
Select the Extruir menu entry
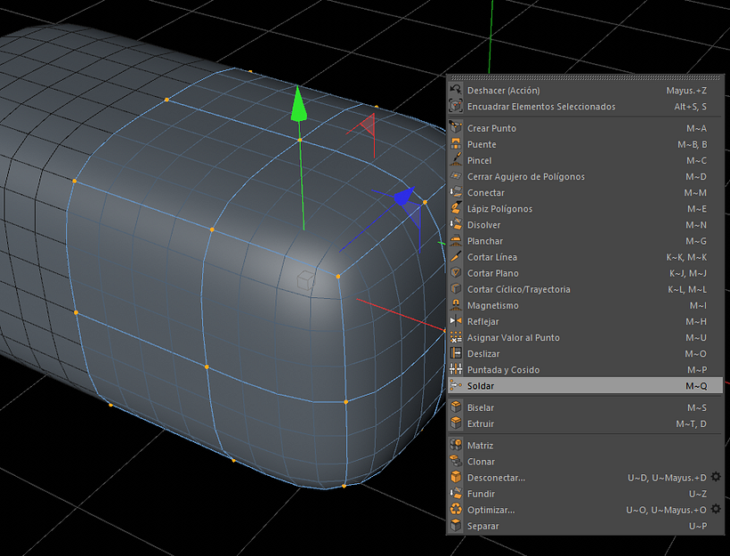(x=585, y=423)
